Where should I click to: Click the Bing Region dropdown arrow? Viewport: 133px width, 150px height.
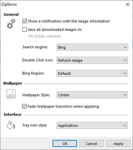click(125, 73)
